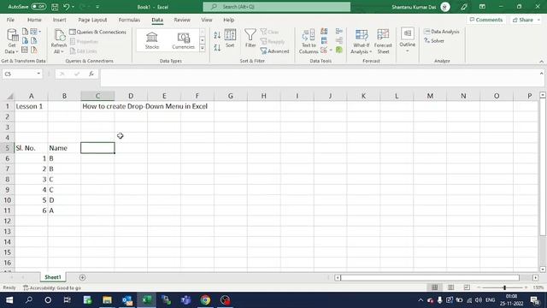The image size is (547, 308).
Task: Click the new sheet plus icon
Action: 82,277
